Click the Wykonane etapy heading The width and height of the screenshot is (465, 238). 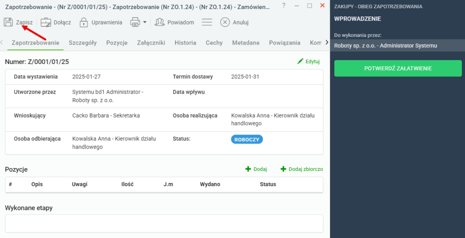click(x=29, y=208)
